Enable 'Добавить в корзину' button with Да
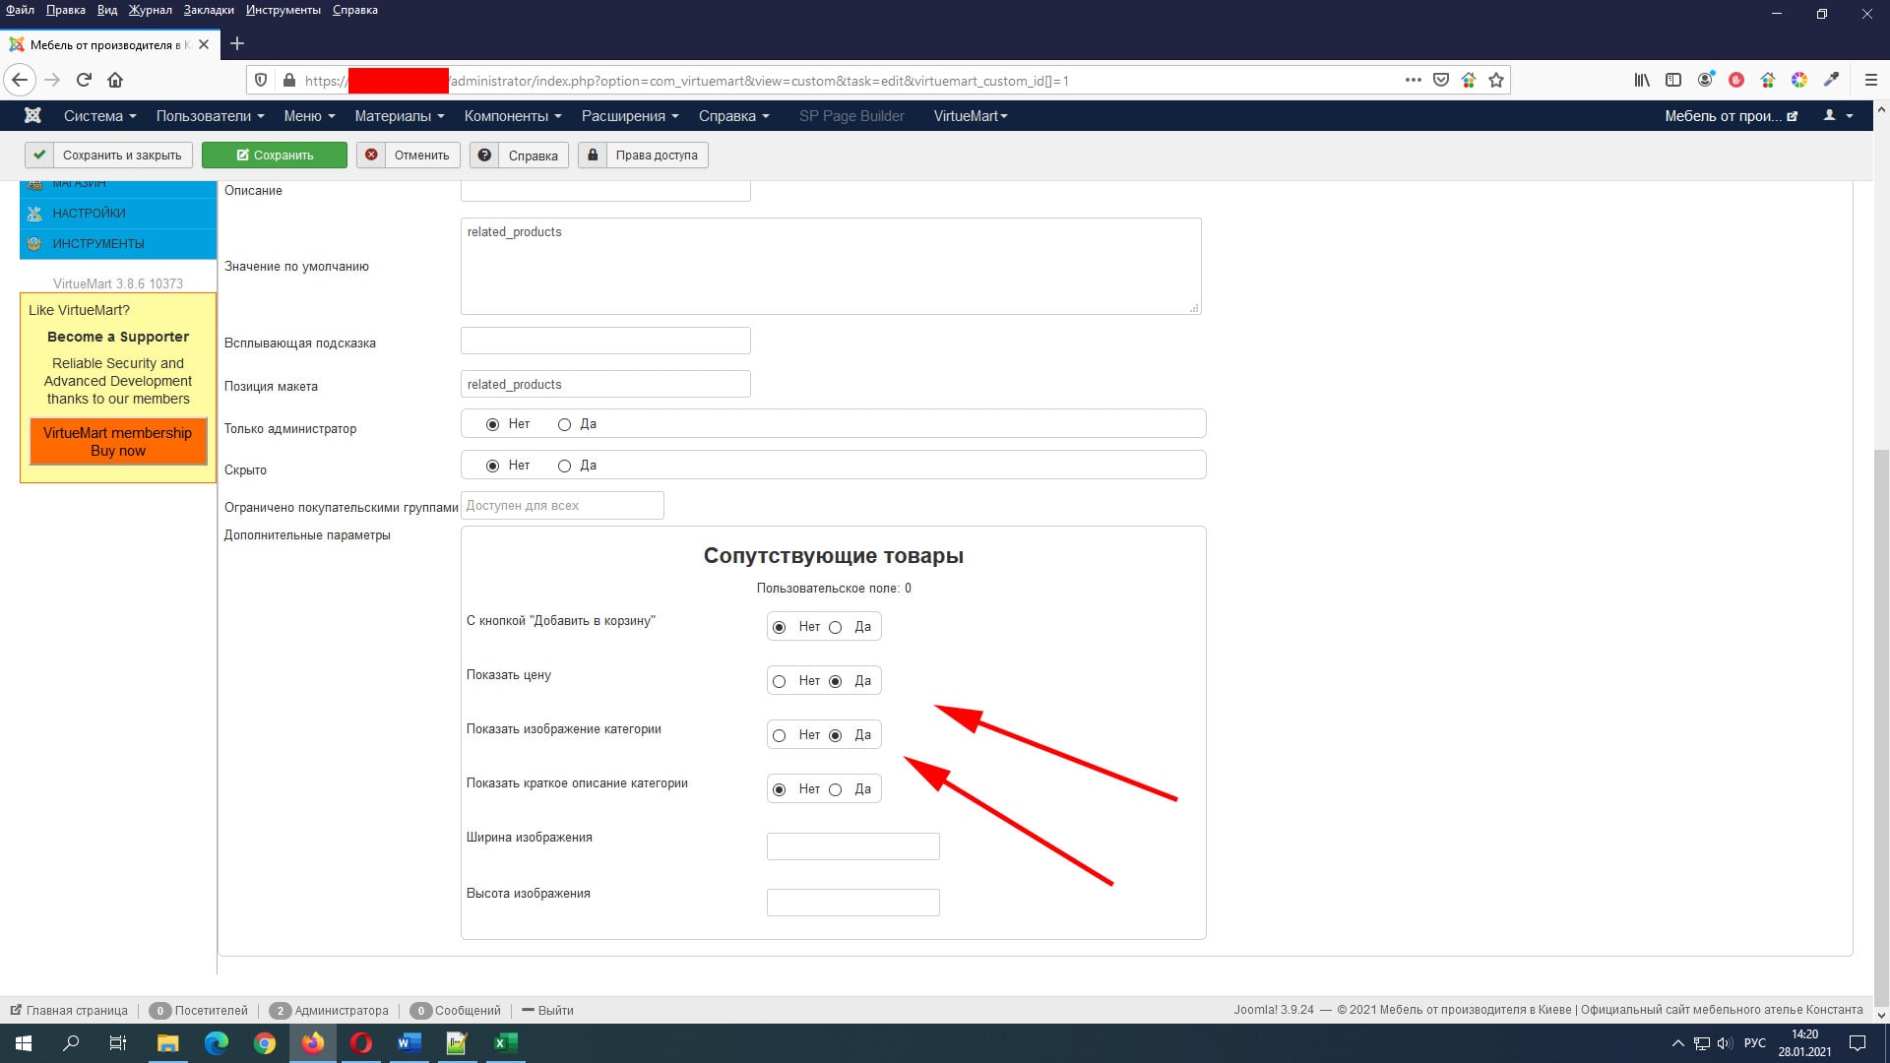This screenshot has width=1890, height=1063. click(x=835, y=627)
